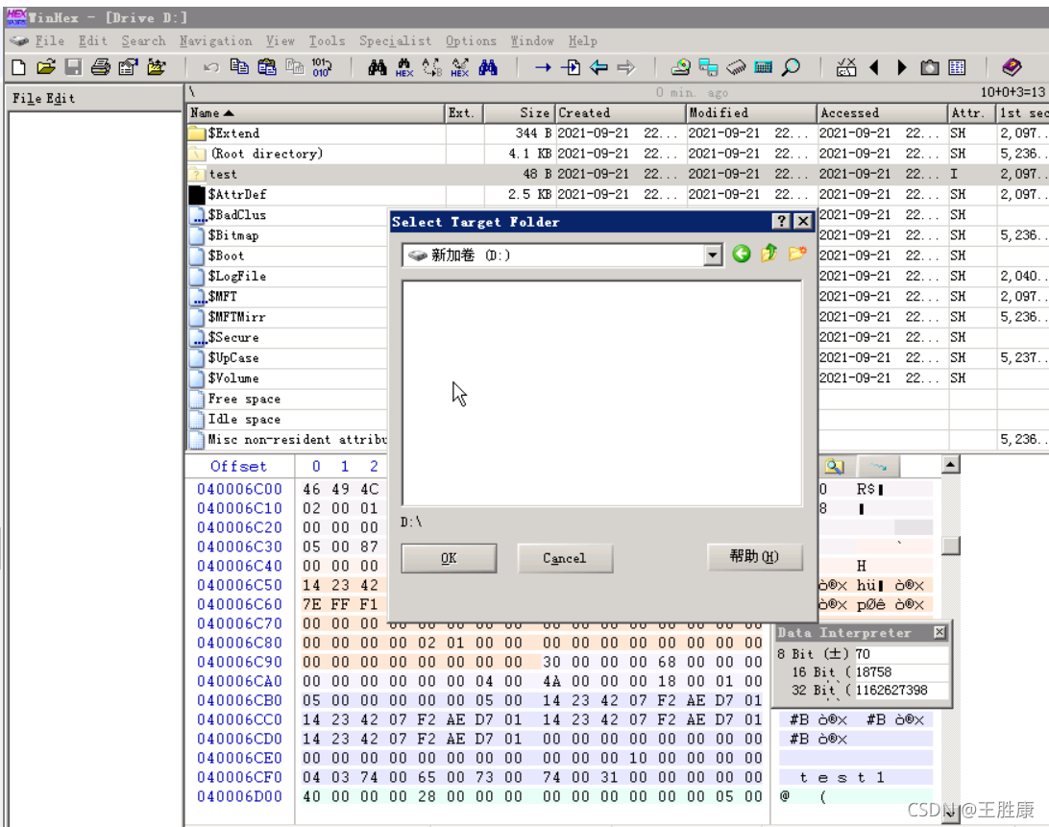
Task: Open the Search menu
Action: point(143,40)
